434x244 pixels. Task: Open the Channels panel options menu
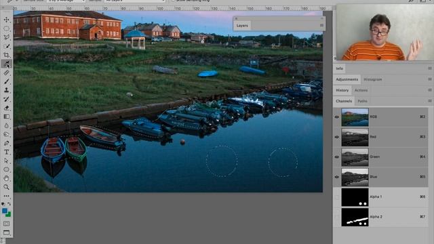429,101
